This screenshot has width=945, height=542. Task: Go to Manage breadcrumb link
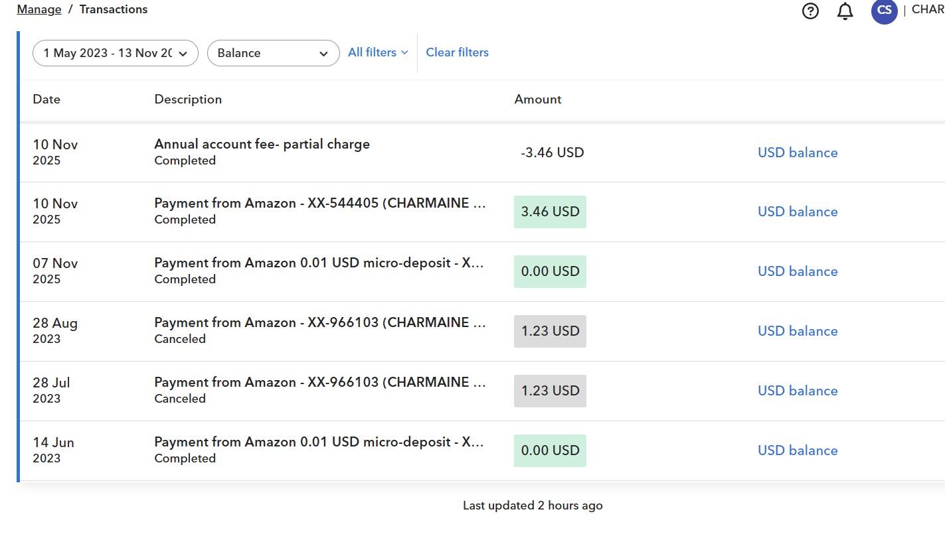point(39,9)
